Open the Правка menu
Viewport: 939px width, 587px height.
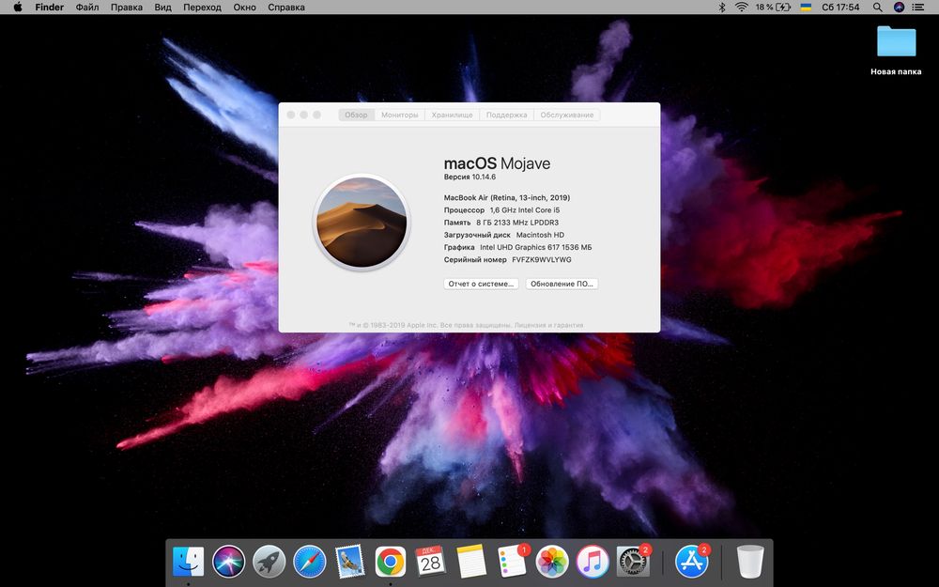(x=127, y=8)
